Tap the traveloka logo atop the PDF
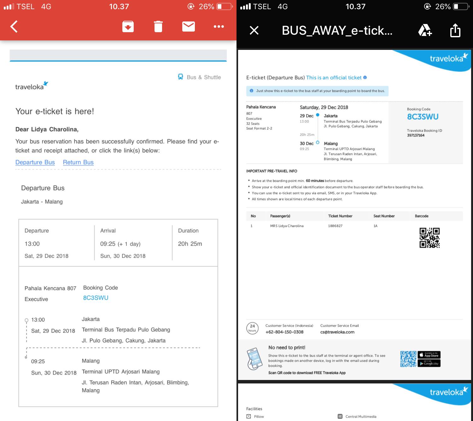 tap(449, 58)
